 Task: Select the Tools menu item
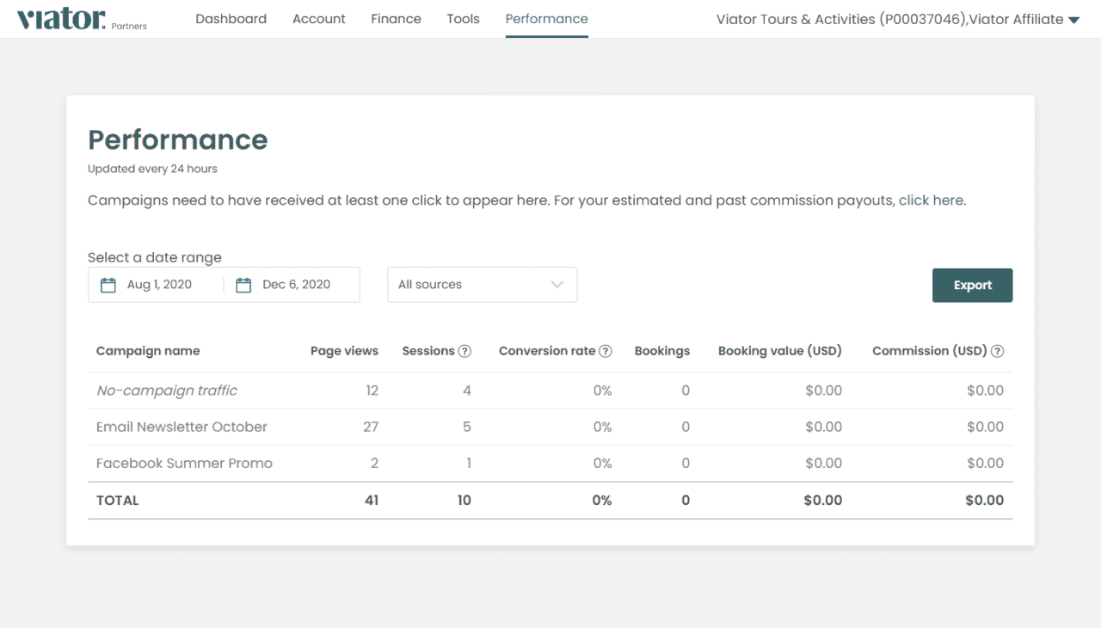click(463, 19)
